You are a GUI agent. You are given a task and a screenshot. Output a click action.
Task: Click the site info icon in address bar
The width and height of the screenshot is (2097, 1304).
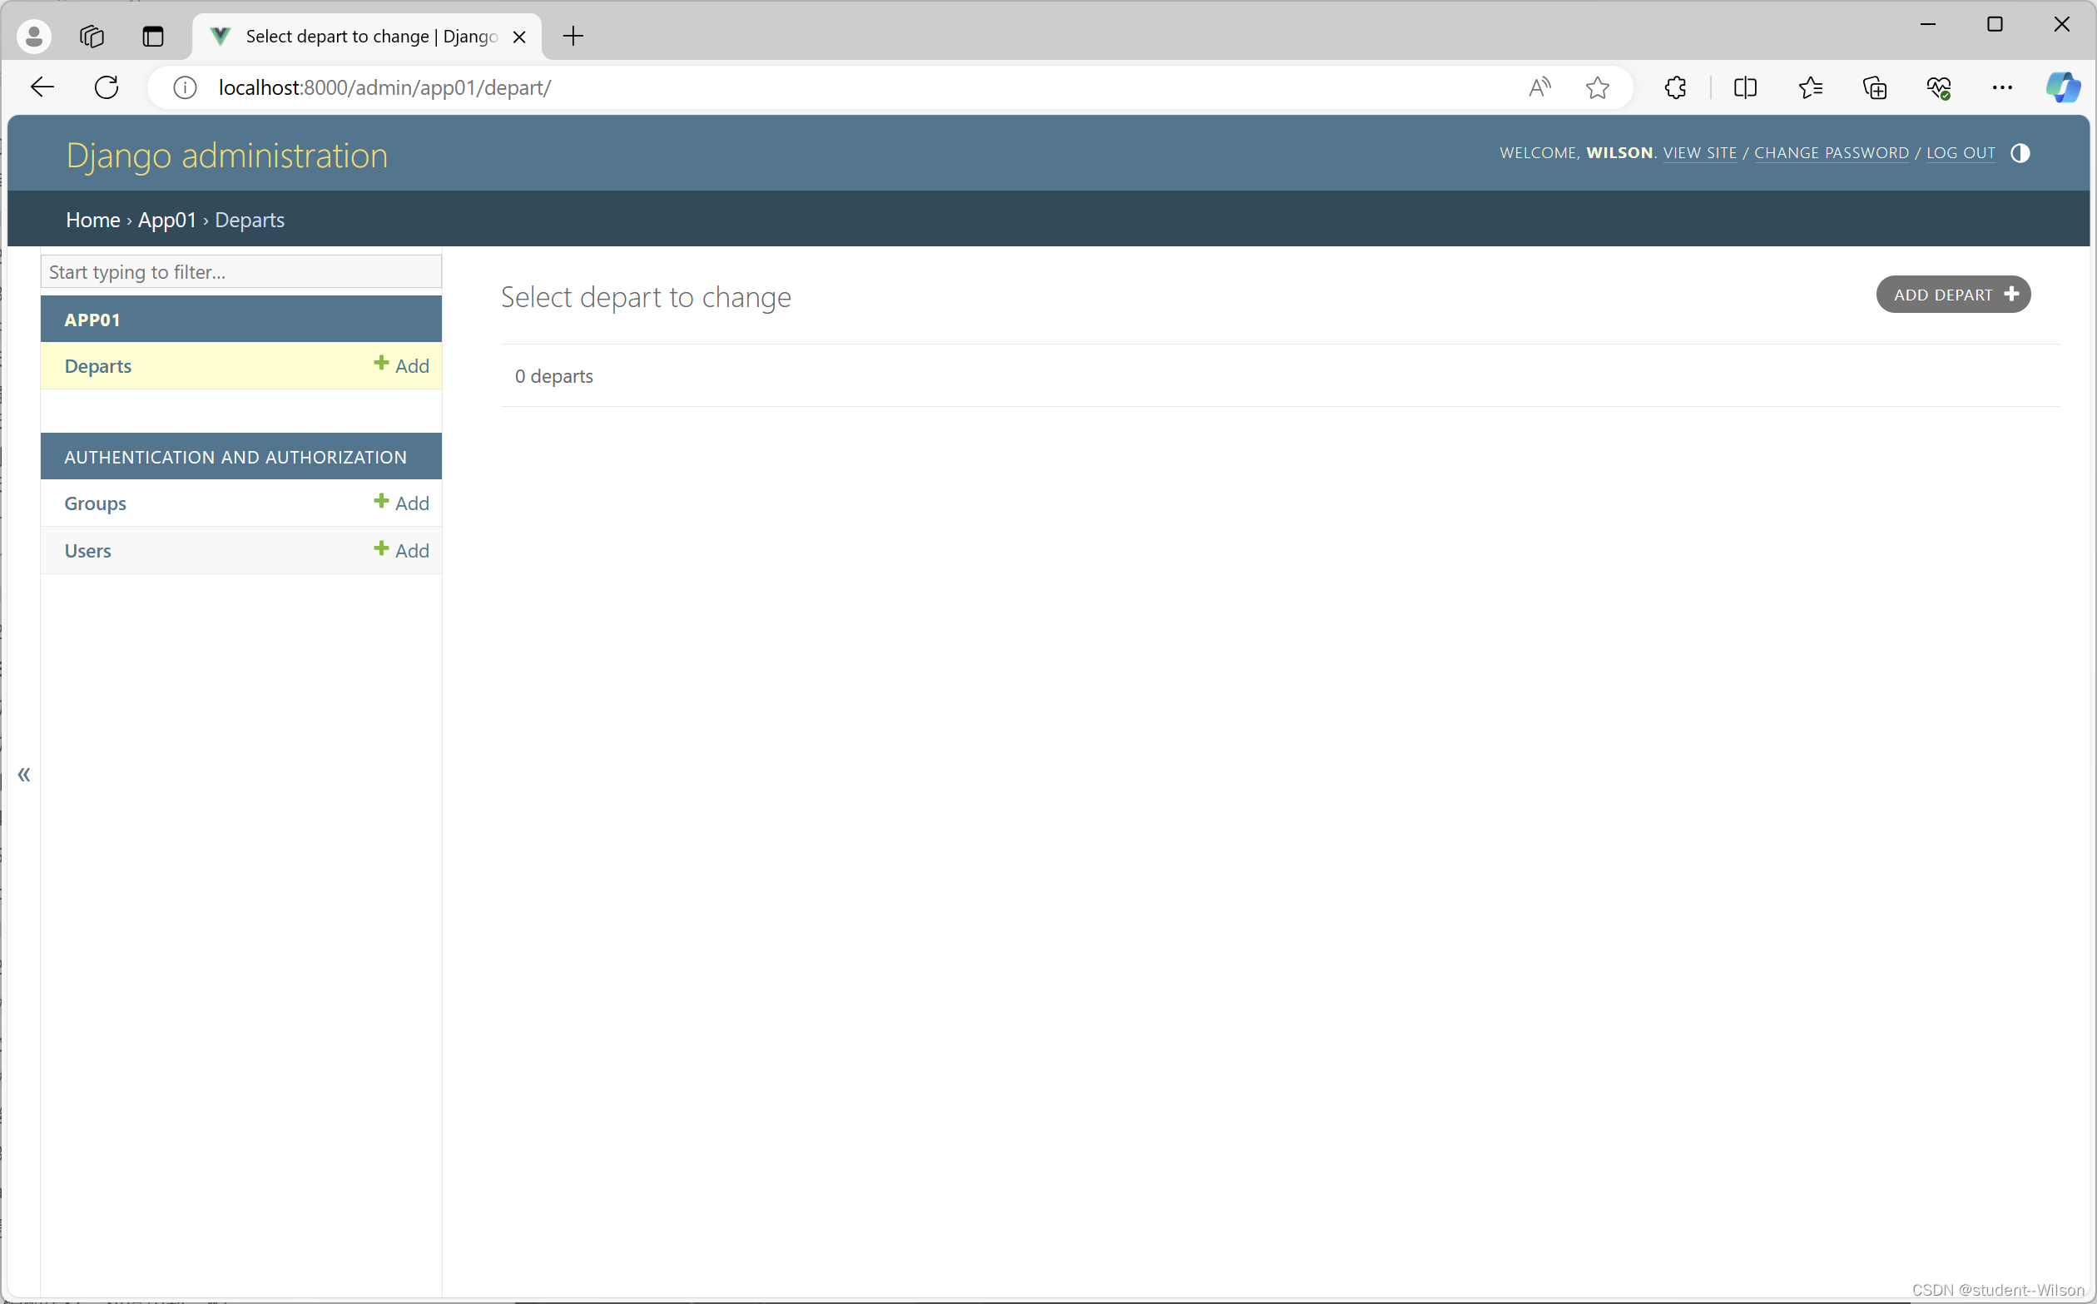(x=185, y=87)
